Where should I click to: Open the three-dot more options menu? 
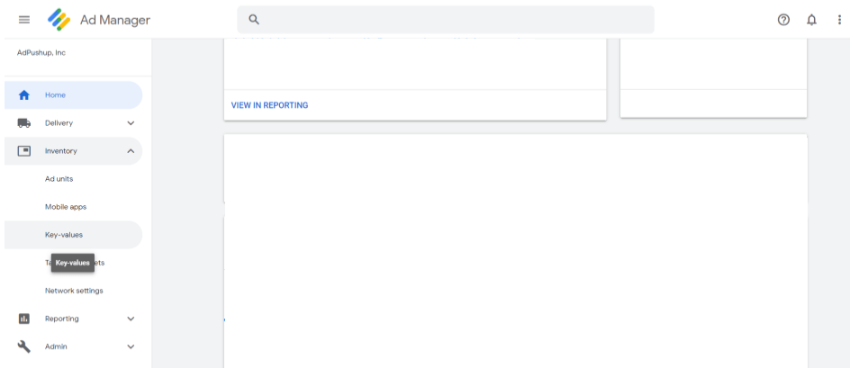(838, 20)
